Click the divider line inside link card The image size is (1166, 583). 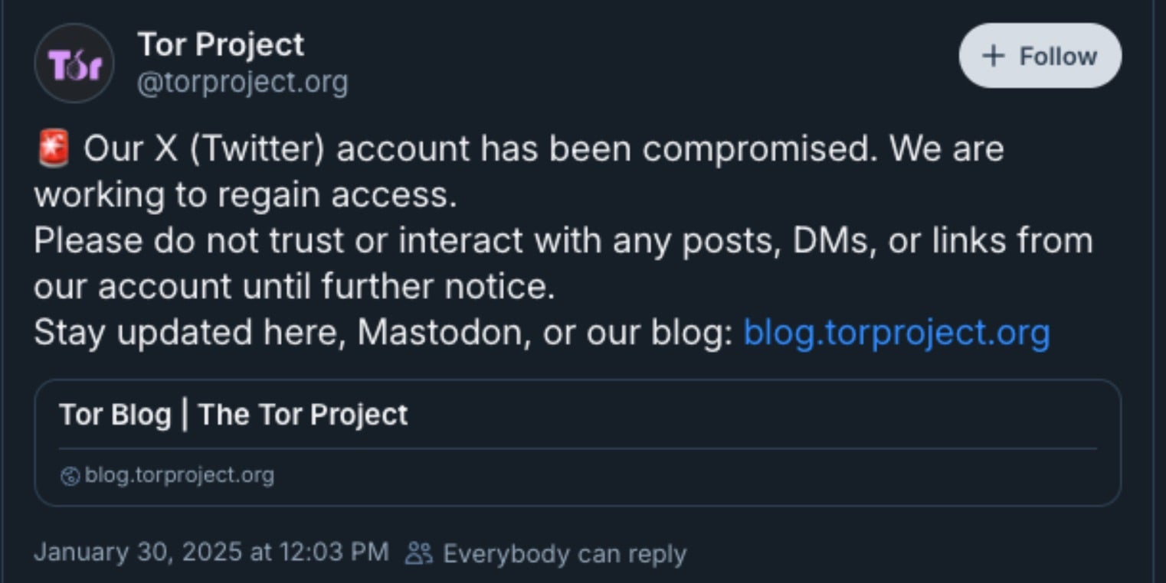coord(578,448)
